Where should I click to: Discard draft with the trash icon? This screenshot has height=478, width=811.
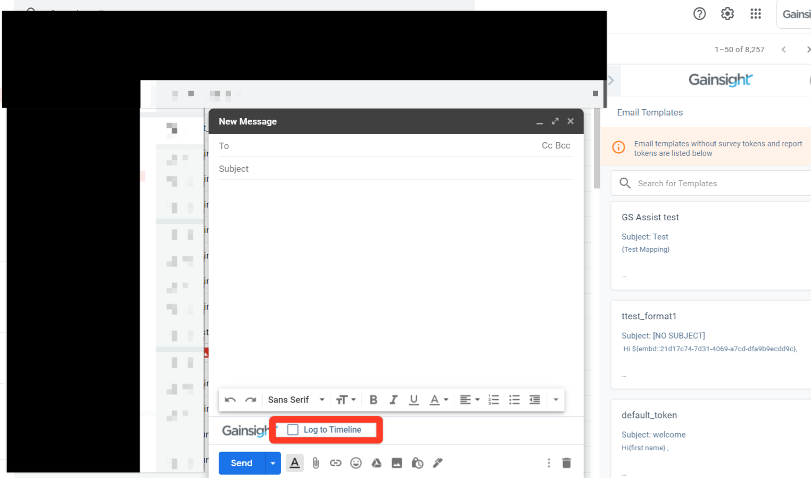567,463
